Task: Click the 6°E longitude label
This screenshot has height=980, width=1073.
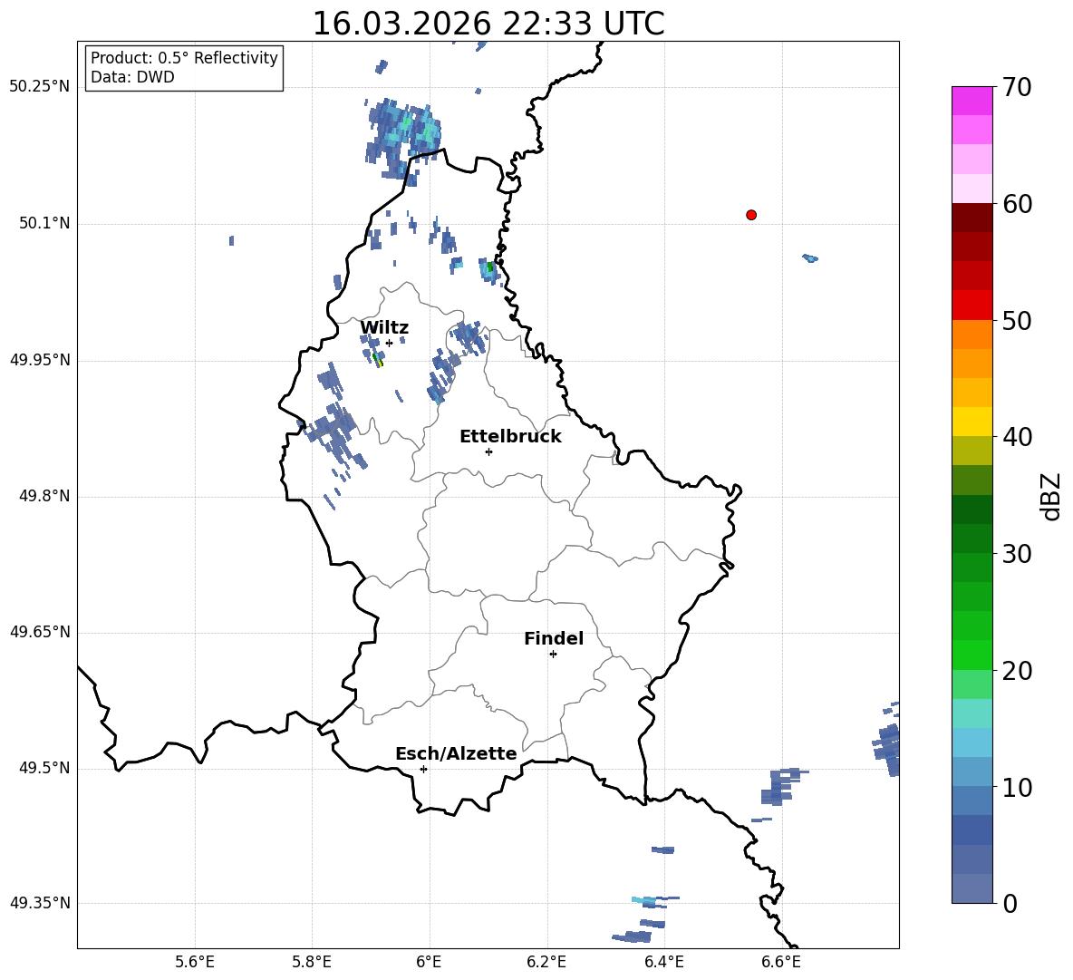Action: (429, 962)
